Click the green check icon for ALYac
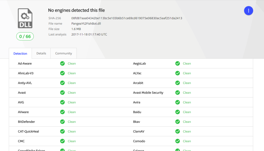 pyautogui.click(x=177, y=73)
